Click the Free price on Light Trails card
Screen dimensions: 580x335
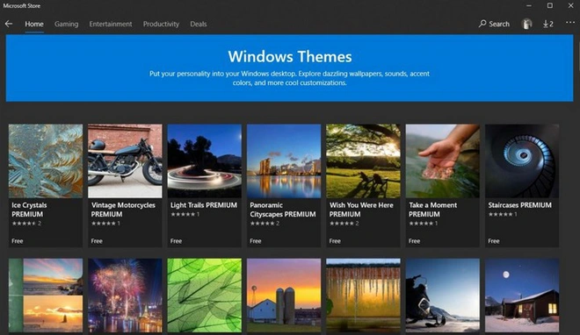[176, 241]
